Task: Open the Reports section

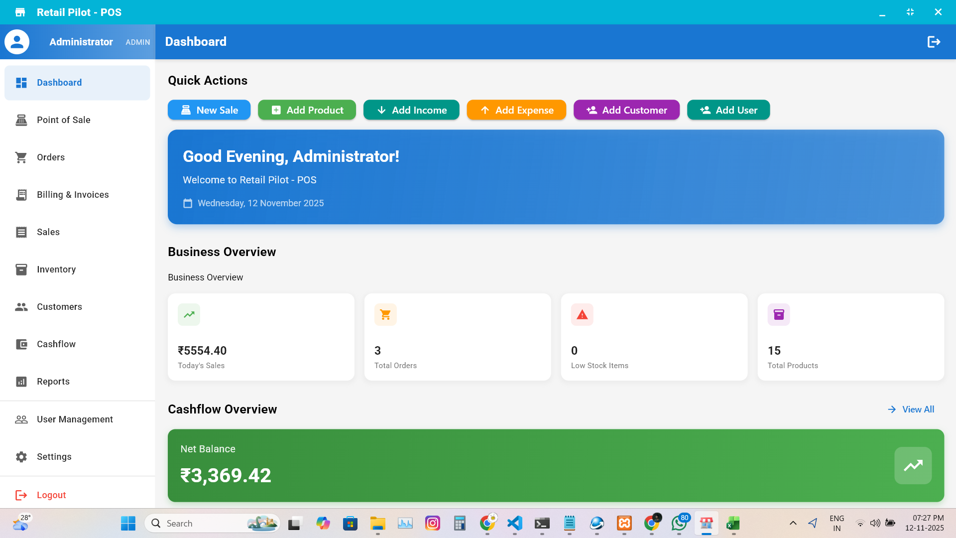Action: click(53, 382)
